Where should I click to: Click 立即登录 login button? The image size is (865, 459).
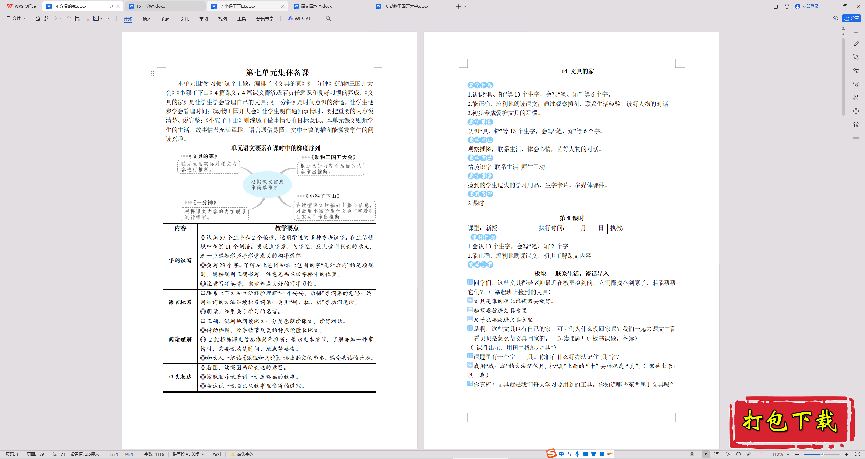click(807, 6)
